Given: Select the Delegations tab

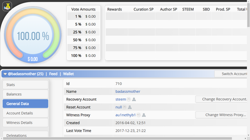Looking at the screenshot, I should (x=25, y=134).
